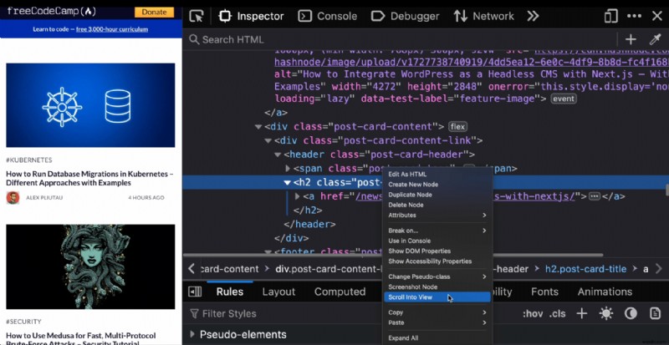This screenshot has width=669, height=345.
Task: Open the Rules tab
Action: 229,292
